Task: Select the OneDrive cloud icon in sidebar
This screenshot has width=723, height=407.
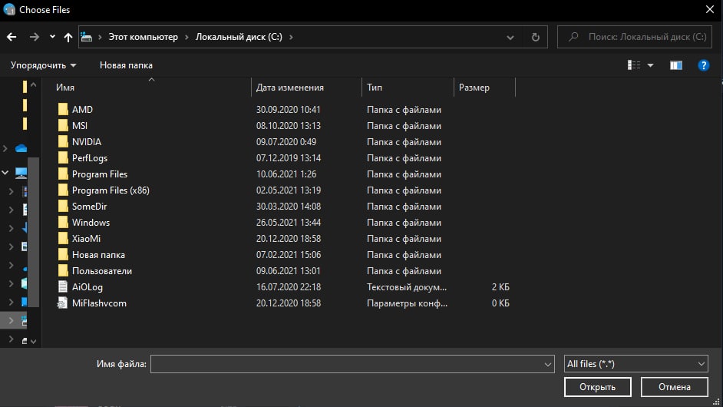Action: pyautogui.click(x=21, y=148)
